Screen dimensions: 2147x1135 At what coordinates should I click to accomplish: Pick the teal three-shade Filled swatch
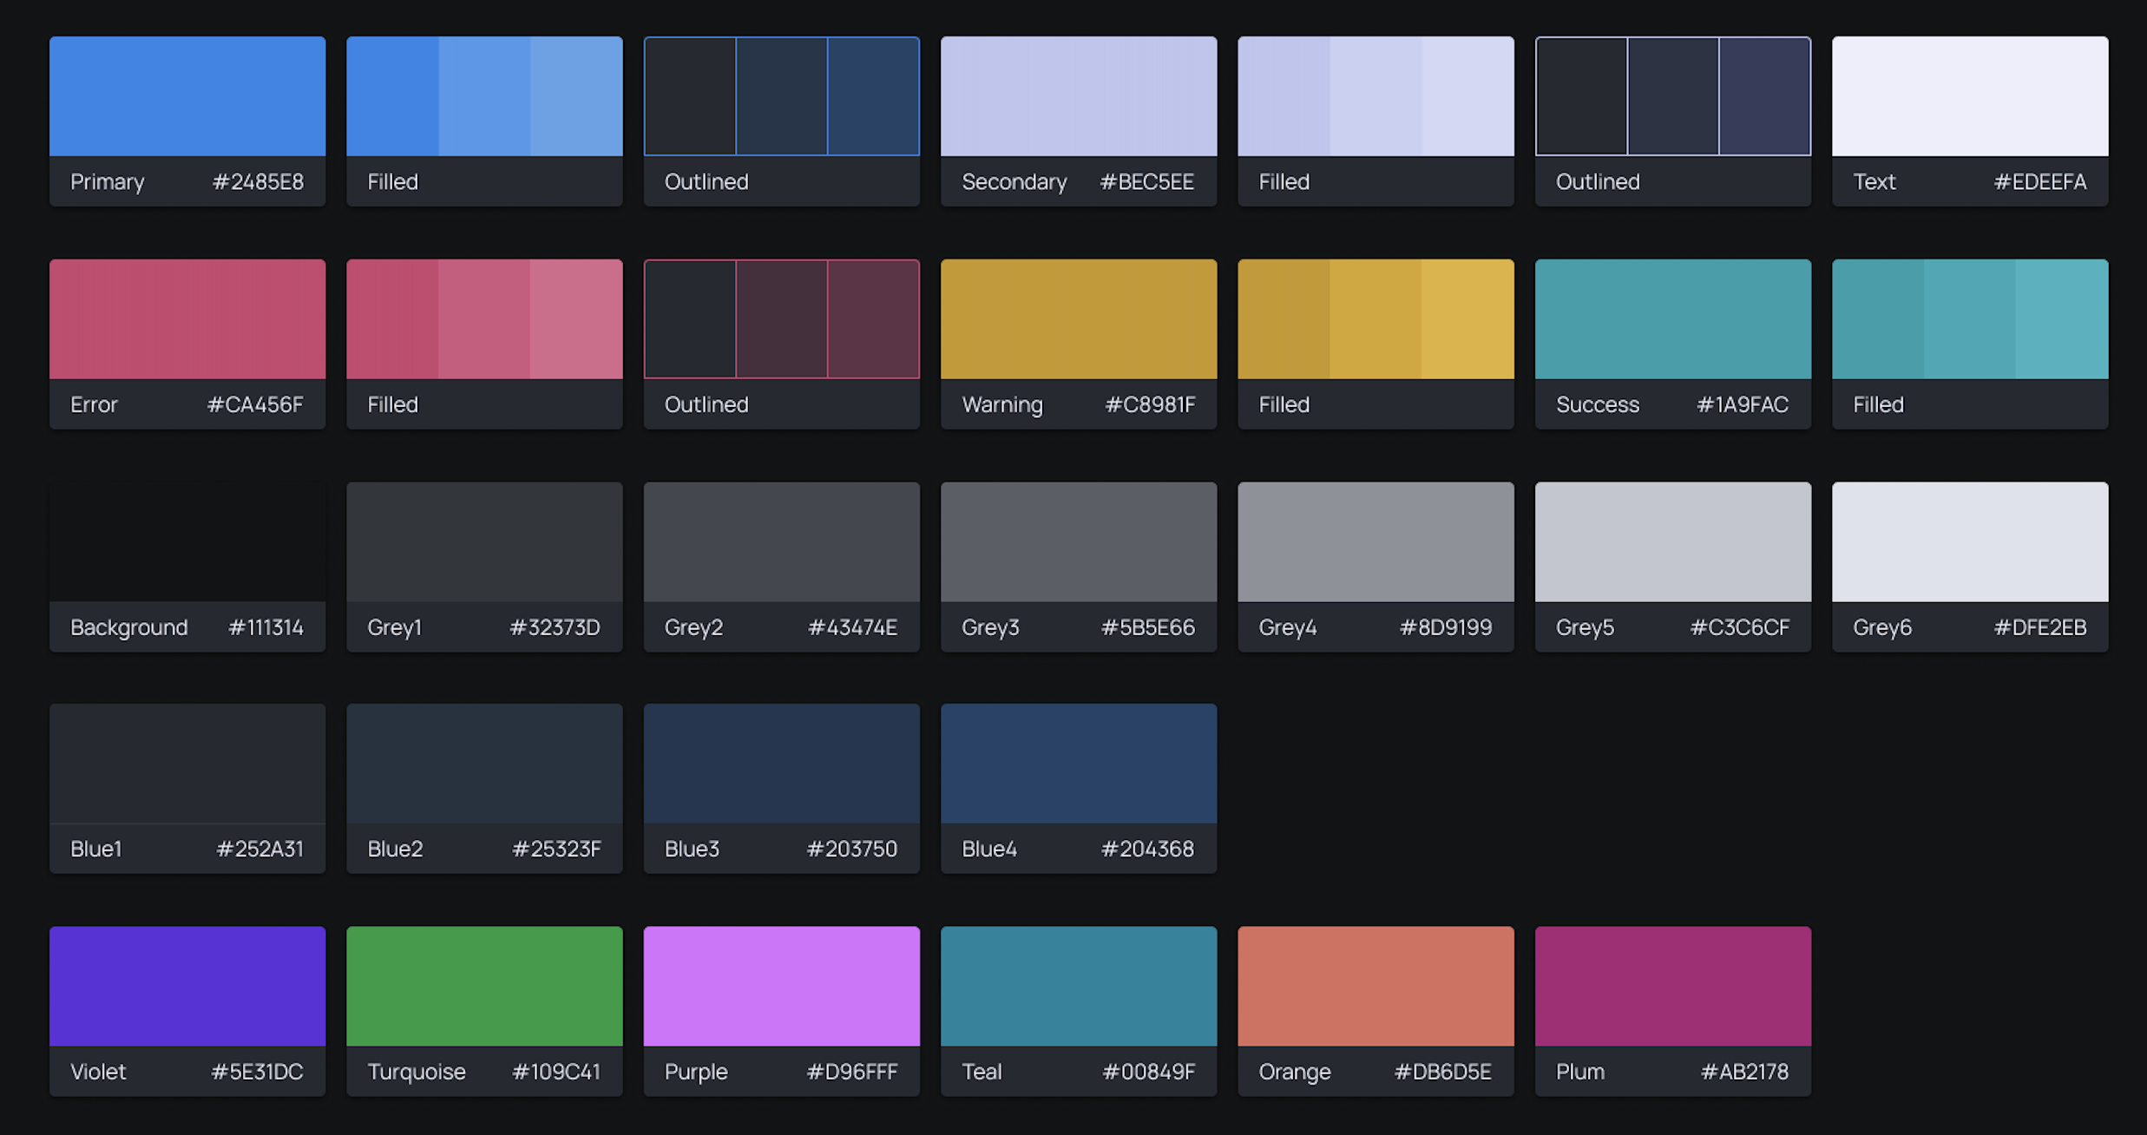pyautogui.click(x=1970, y=319)
